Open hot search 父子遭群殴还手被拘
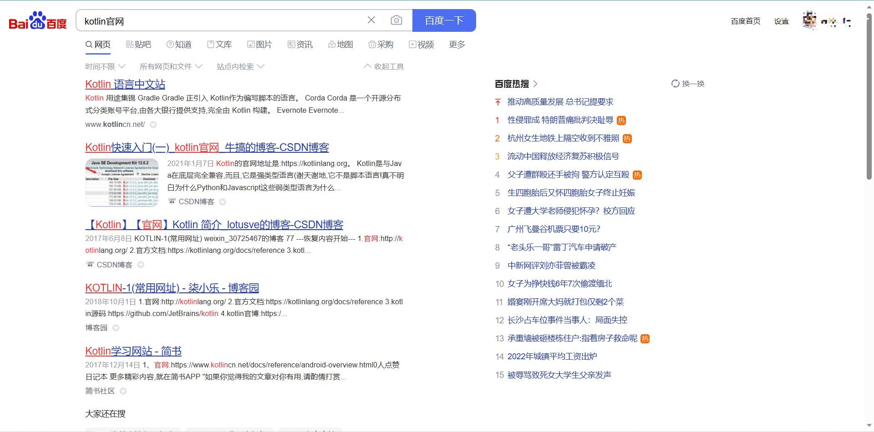 [569, 175]
